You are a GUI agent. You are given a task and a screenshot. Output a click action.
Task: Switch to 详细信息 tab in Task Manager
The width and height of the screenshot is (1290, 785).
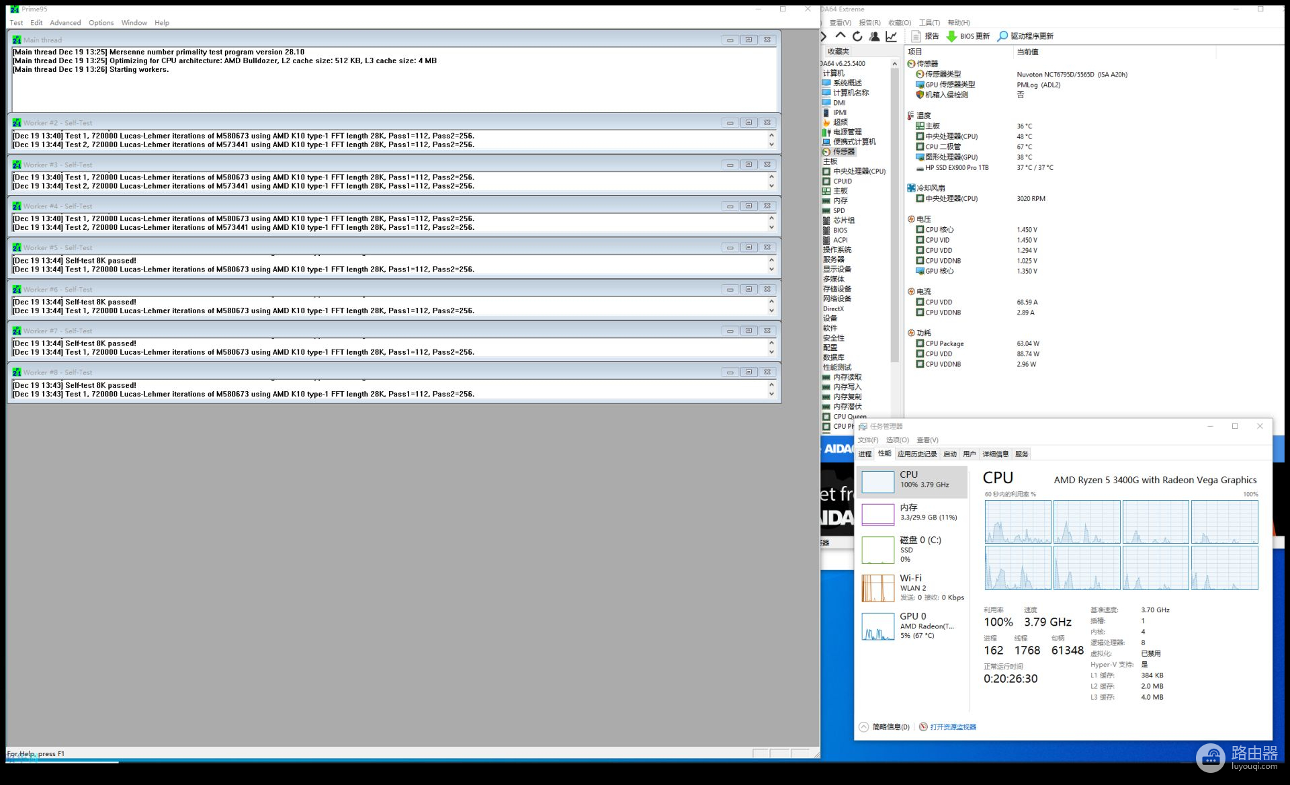coord(995,454)
